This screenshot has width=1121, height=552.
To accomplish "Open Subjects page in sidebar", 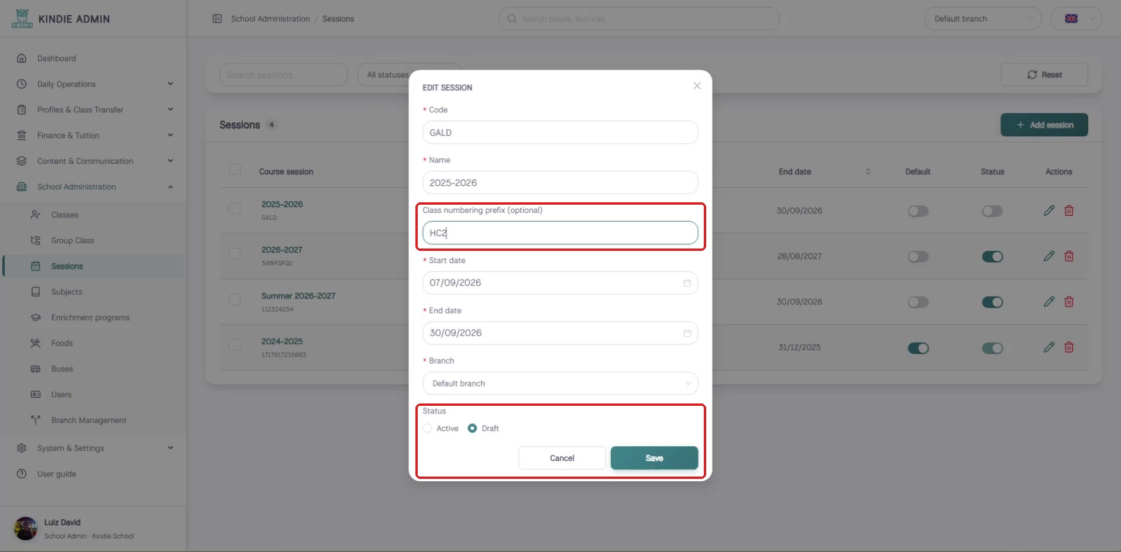I will pyautogui.click(x=67, y=292).
